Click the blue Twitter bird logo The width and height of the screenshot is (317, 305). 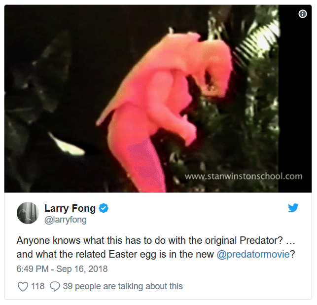[293, 208]
